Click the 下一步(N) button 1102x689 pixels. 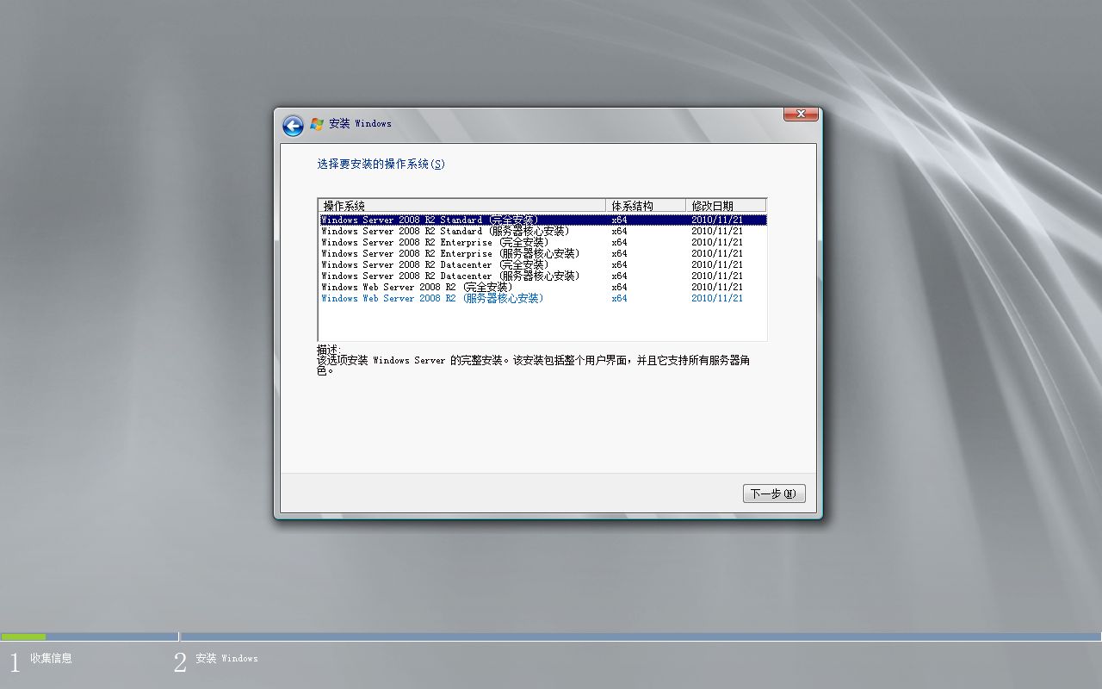tap(774, 493)
